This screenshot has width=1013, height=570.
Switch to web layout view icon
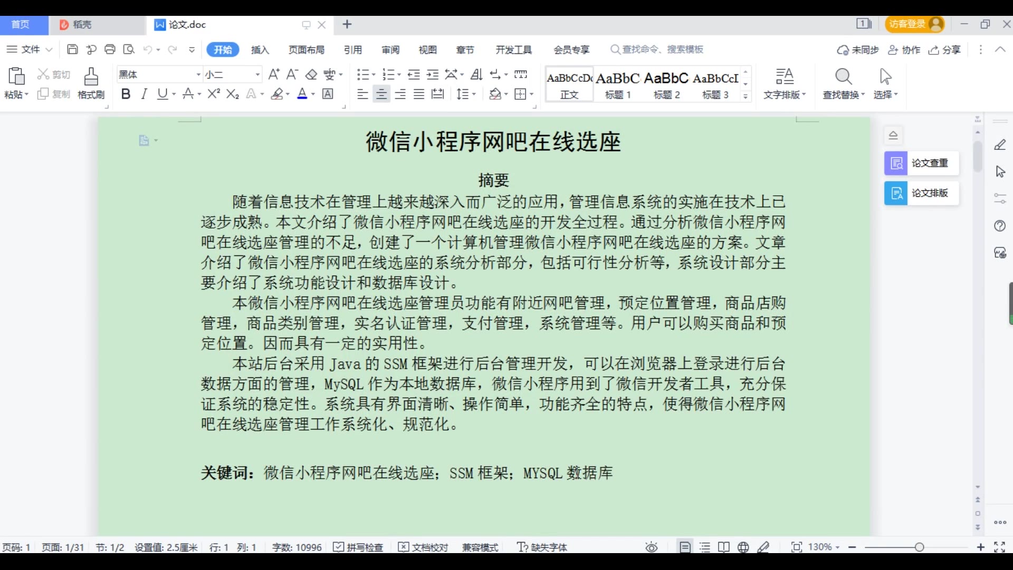click(743, 547)
